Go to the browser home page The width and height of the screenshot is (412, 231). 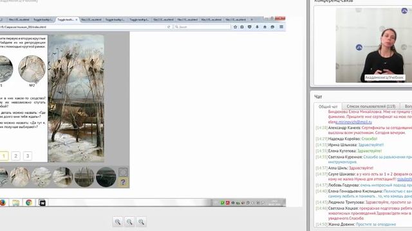(x=265, y=27)
